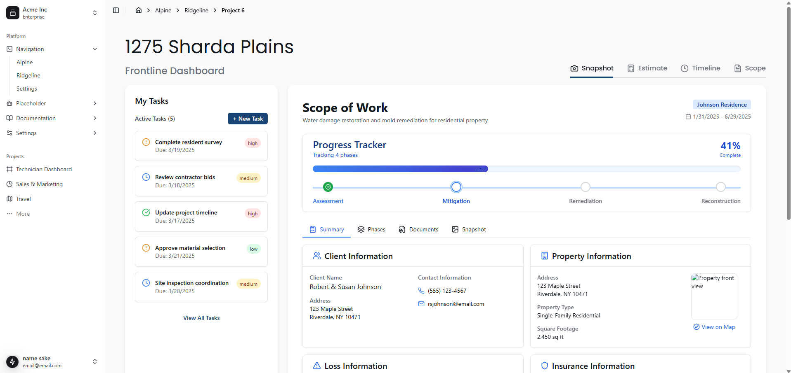Click the home breadcrumb icon
Image resolution: width=791 pixels, height=373 pixels.
(139, 10)
